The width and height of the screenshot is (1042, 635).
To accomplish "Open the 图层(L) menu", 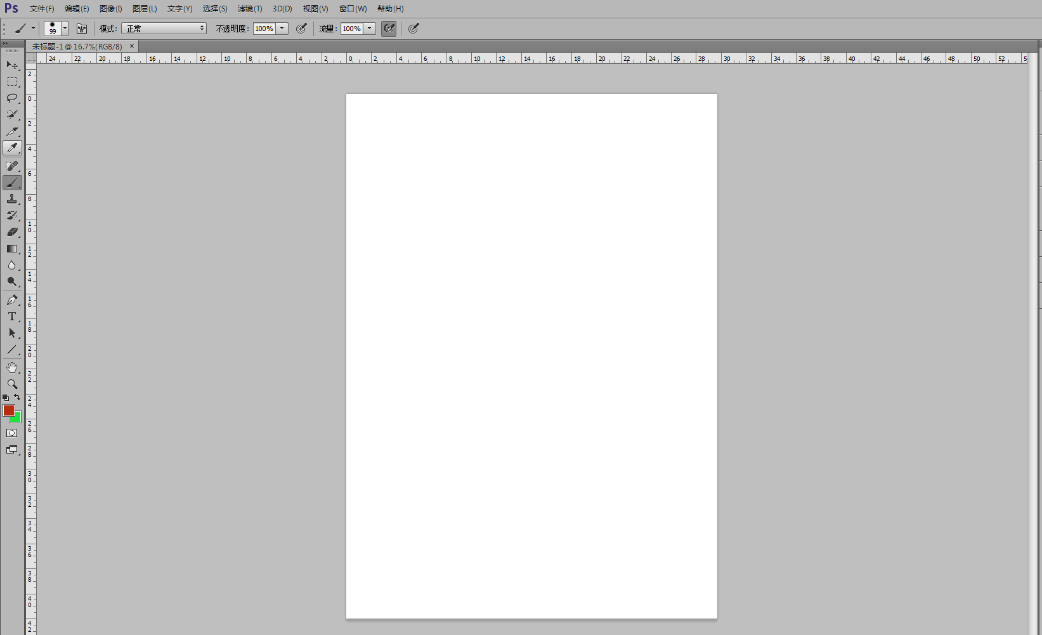I will 145,9.
